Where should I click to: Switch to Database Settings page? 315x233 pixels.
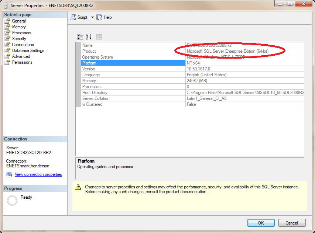(28, 51)
